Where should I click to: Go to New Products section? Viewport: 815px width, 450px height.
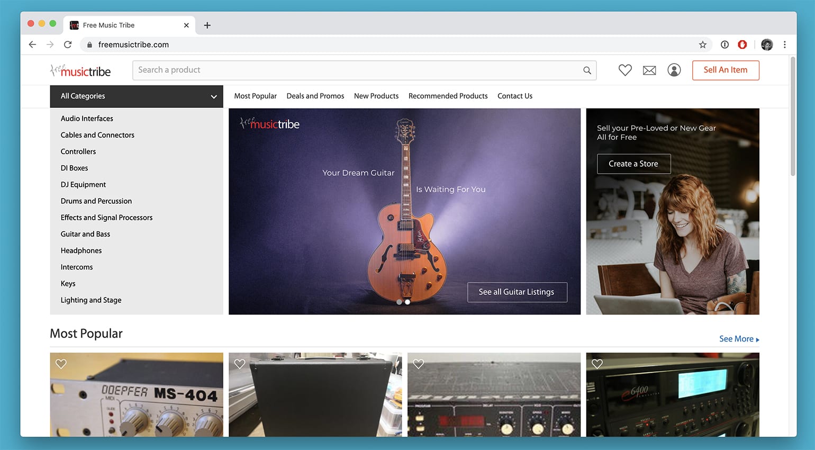click(x=376, y=96)
